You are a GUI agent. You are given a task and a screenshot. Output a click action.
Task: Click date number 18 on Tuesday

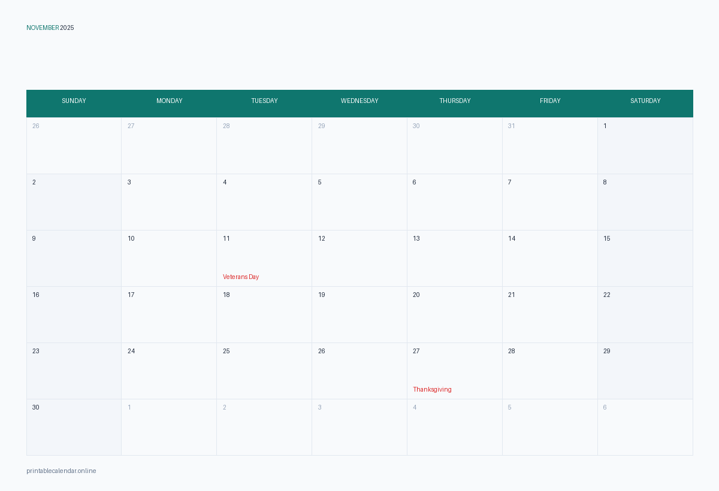tap(226, 295)
